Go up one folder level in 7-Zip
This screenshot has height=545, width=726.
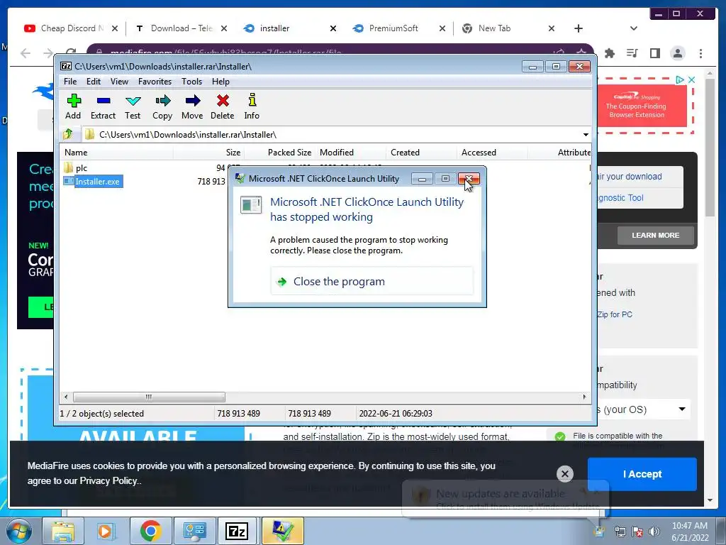coord(68,134)
